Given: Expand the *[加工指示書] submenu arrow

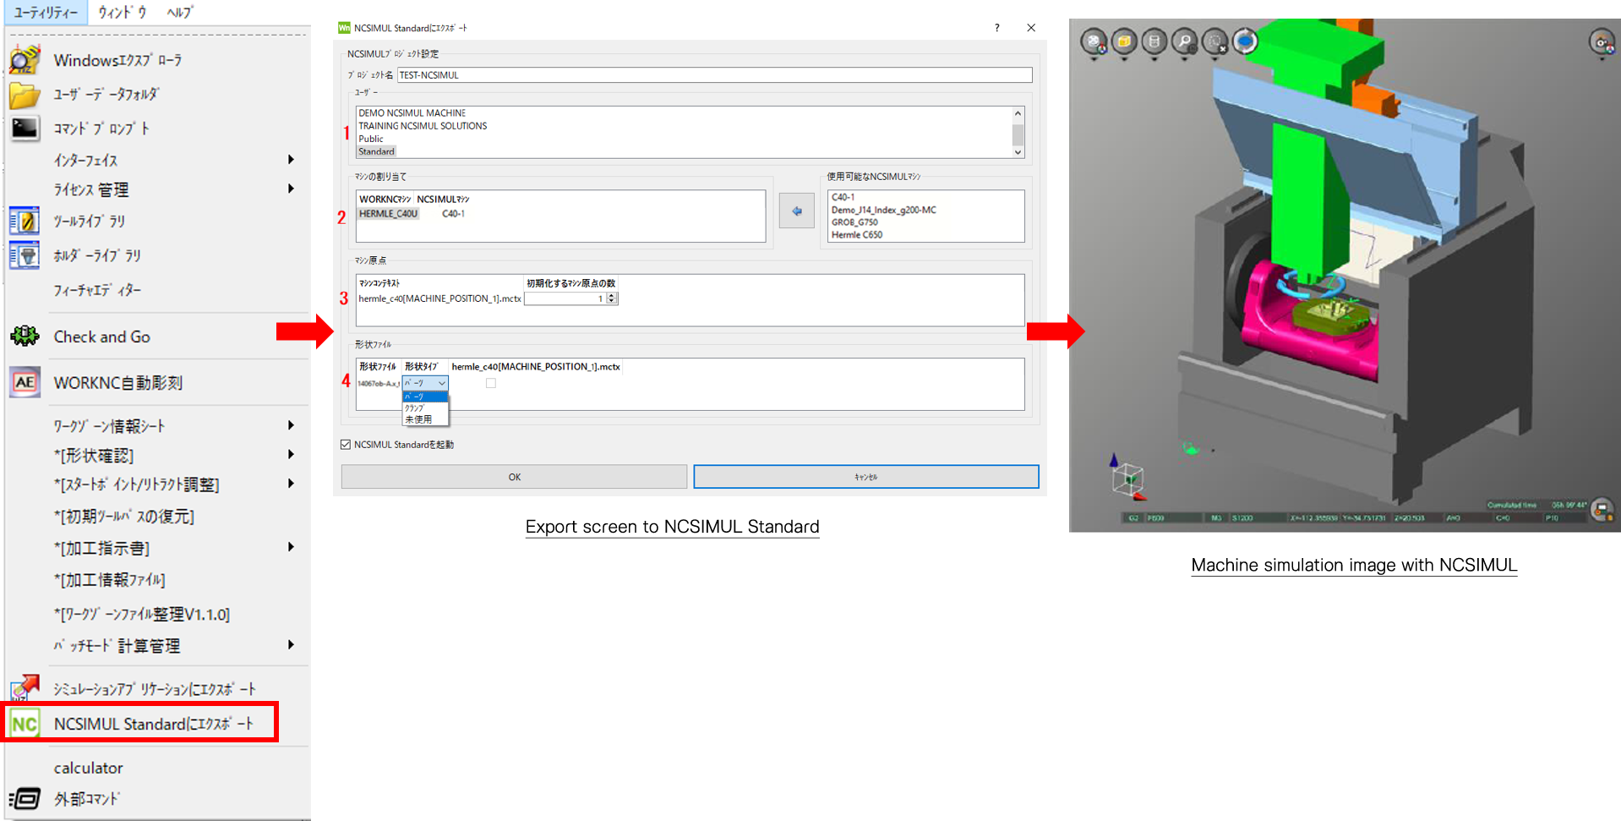Looking at the screenshot, I should click(x=291, y=547).
